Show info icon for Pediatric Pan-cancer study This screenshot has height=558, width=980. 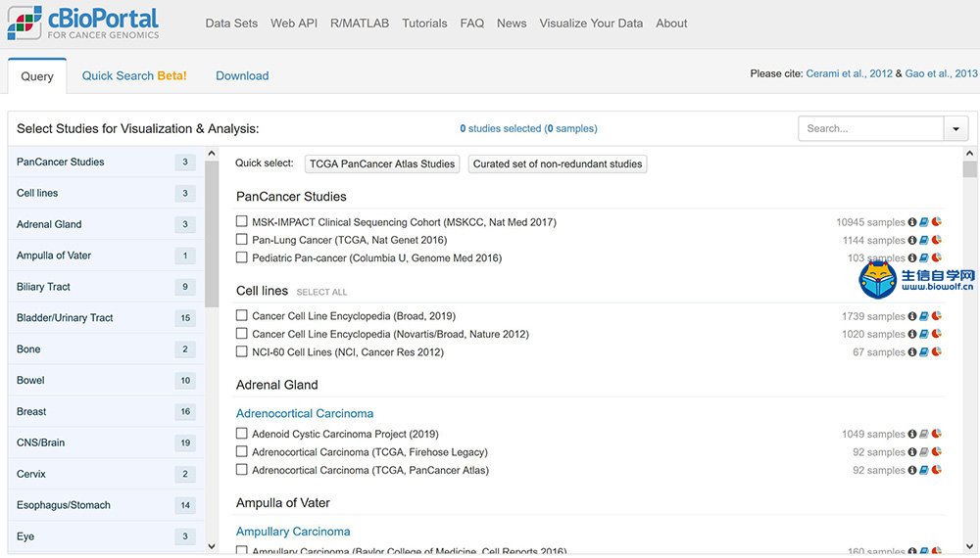click(911, 257)
